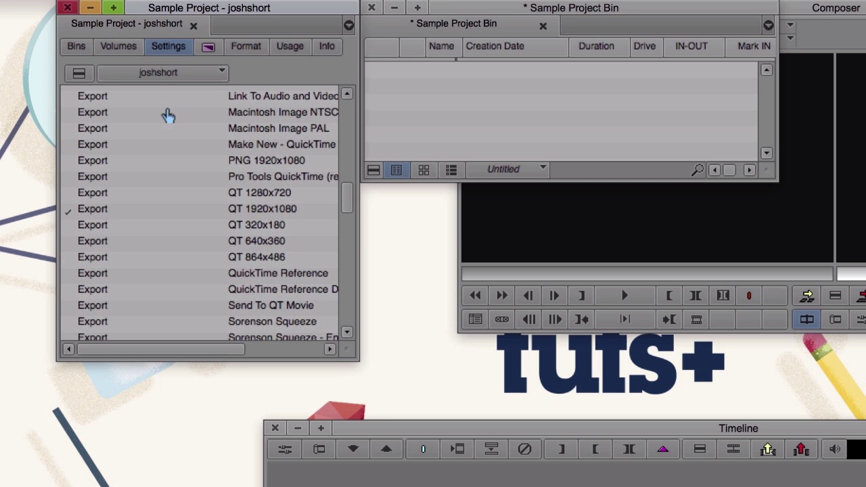
Task: Switch to the Bins tab
Action: pos(76,46)
